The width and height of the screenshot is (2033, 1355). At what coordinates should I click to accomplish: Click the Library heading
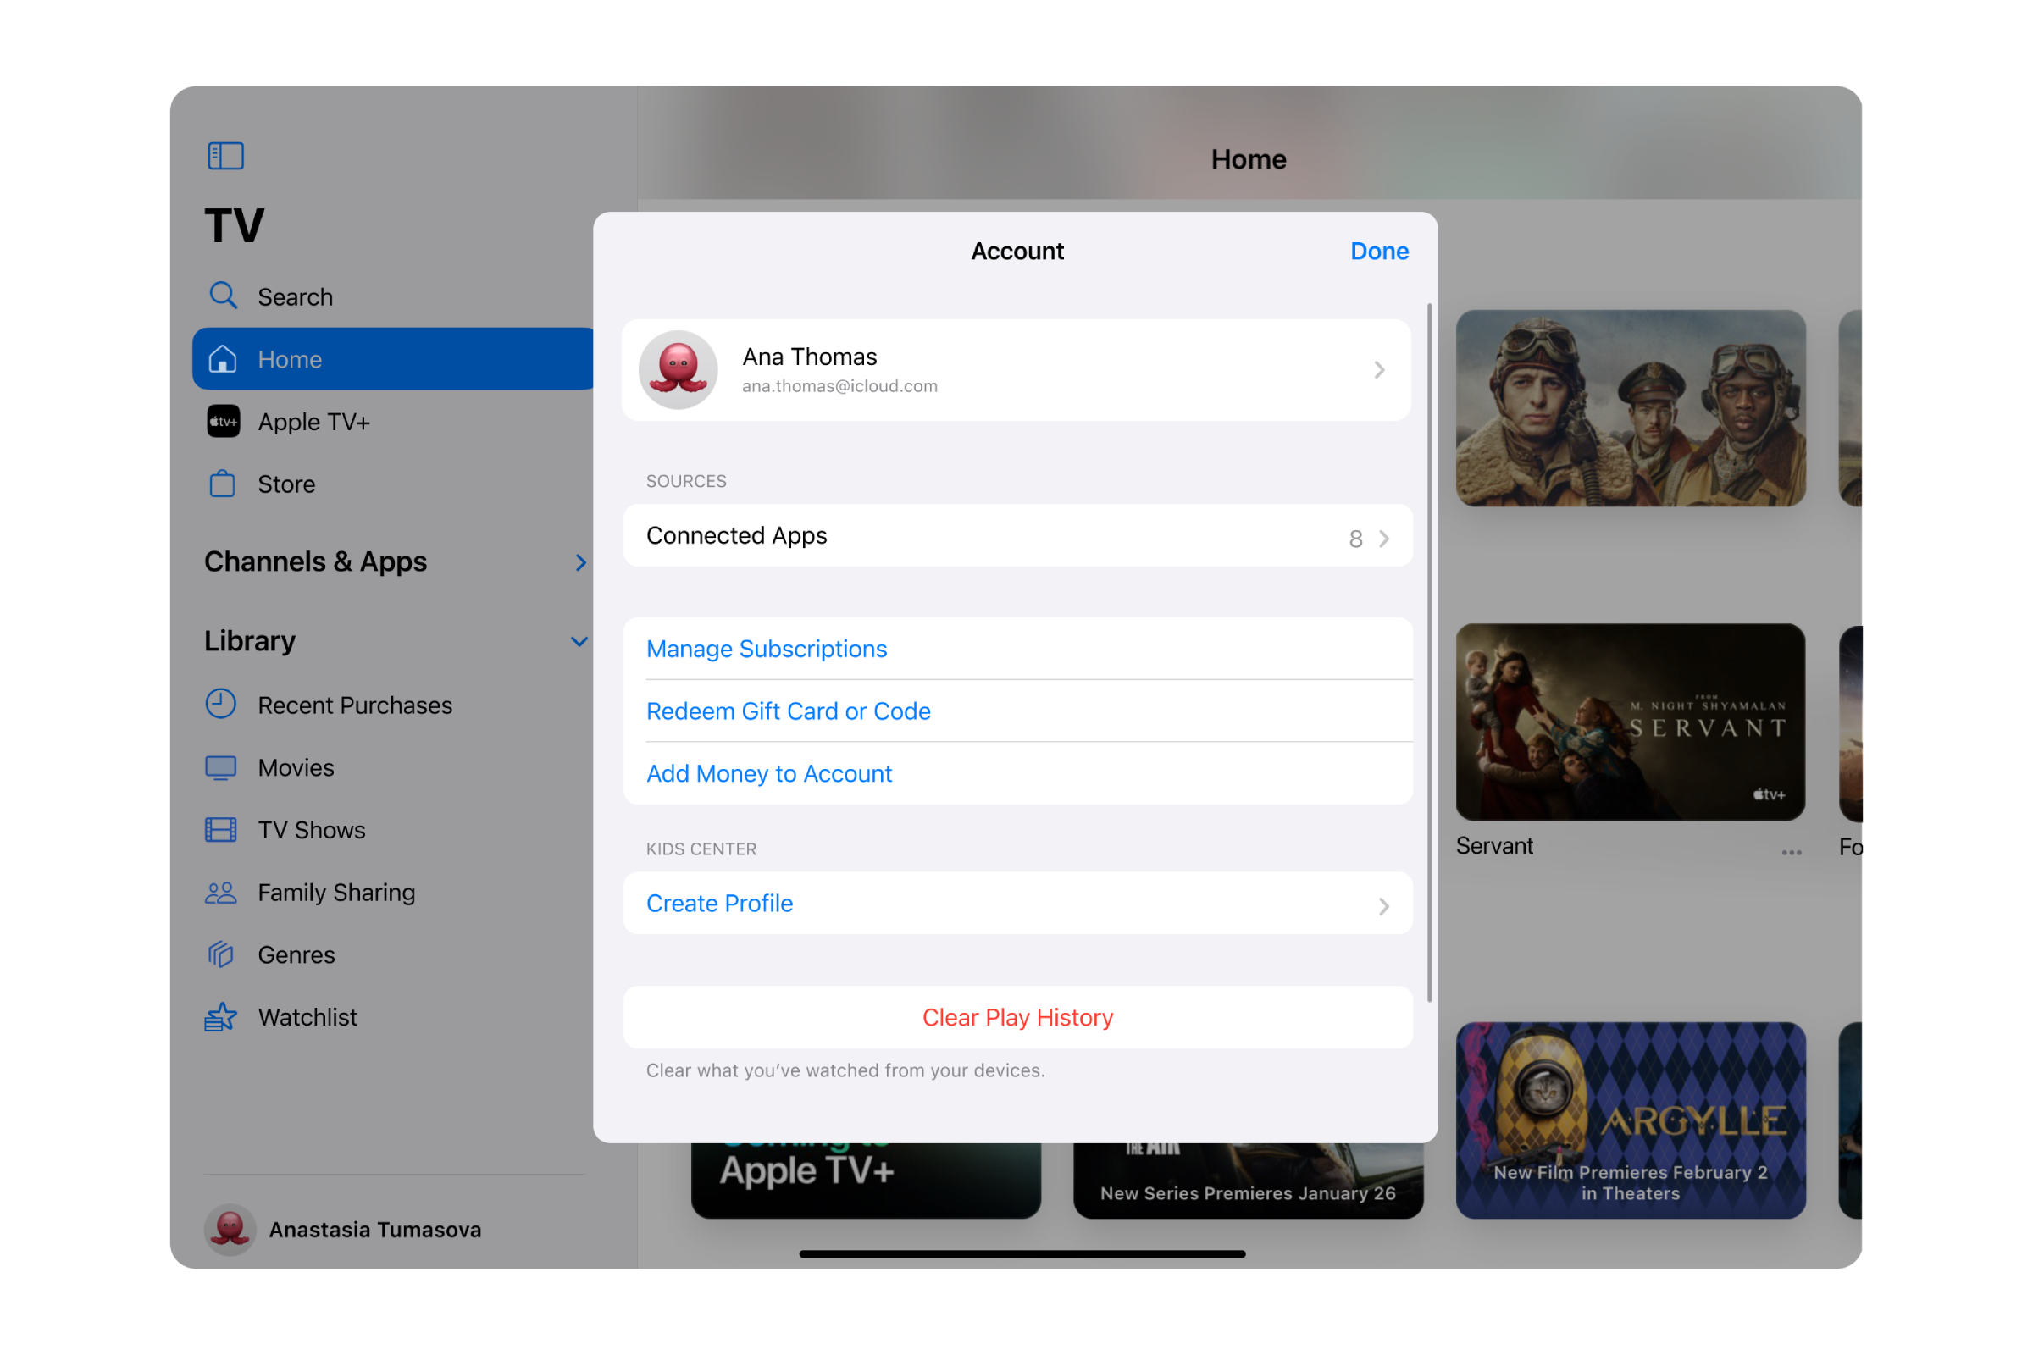(x=250, y=641)
